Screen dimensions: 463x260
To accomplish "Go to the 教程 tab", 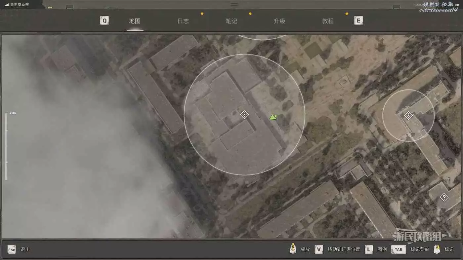I will tap(328, 21).
